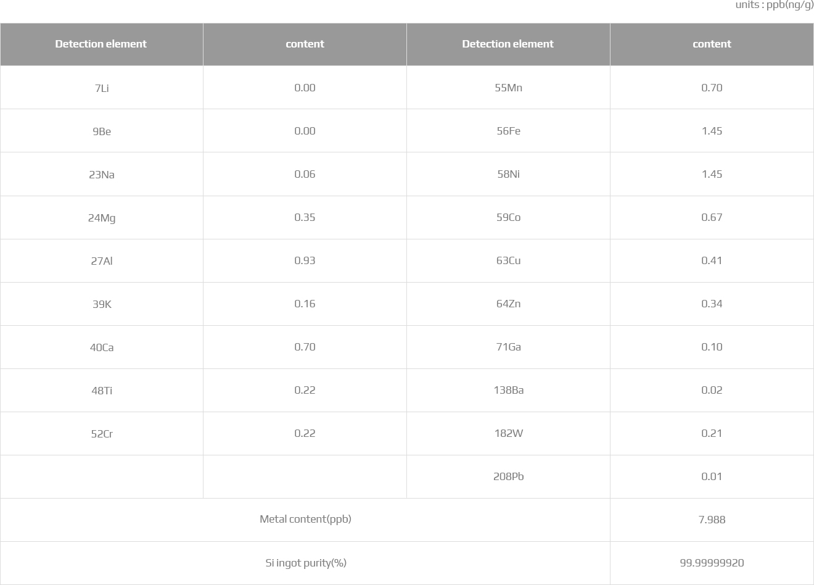This screenshot has width=814, height=585.
Task: Click the 9Be element cell
Action: pos(101,131)
